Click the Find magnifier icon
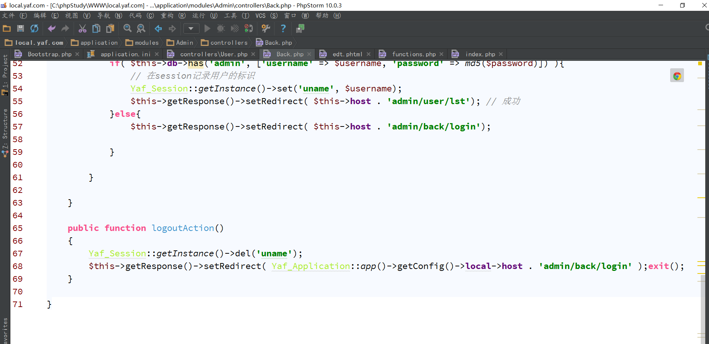 click(127, 28)
